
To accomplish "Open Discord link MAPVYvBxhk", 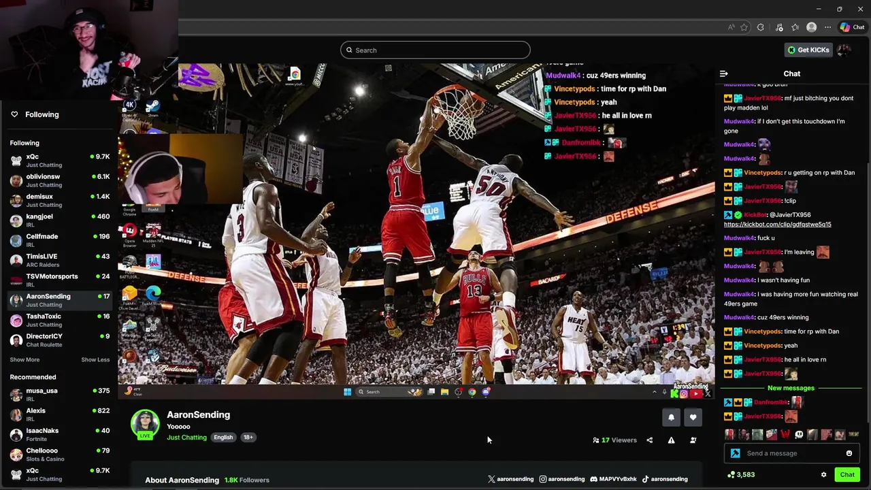I will click(613, 479).
